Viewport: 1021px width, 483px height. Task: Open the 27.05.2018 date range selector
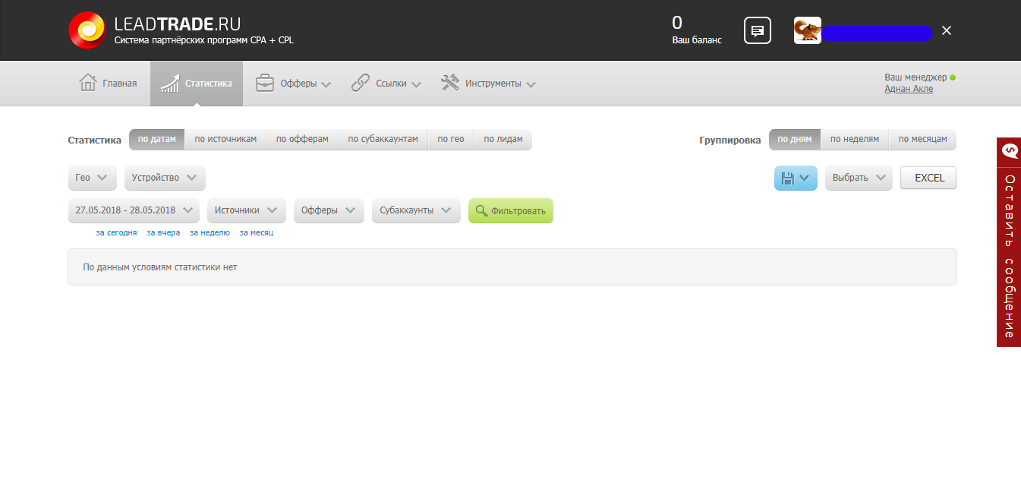point(133,210)
